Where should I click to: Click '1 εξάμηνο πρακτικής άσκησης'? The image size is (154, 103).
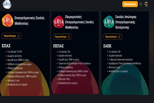[121, 59]
